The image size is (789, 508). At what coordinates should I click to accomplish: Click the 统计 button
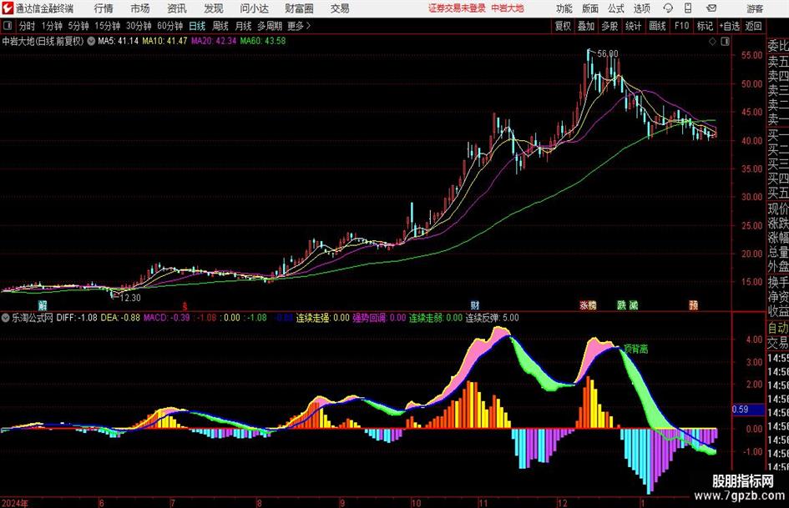(633, 26)
